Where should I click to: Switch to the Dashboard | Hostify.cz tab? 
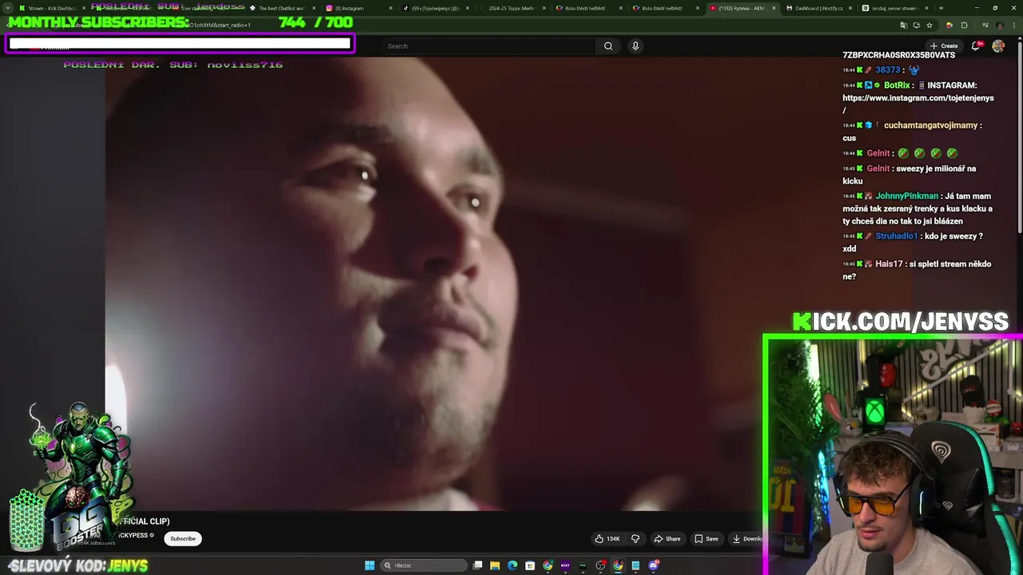pyautogui.click(x=818, y=8)
